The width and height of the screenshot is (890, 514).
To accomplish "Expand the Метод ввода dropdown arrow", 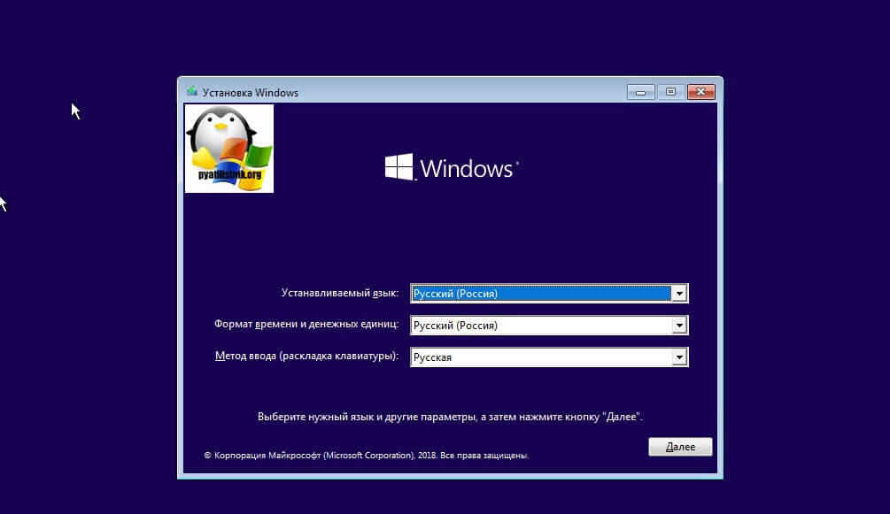I will click(679, 357).
